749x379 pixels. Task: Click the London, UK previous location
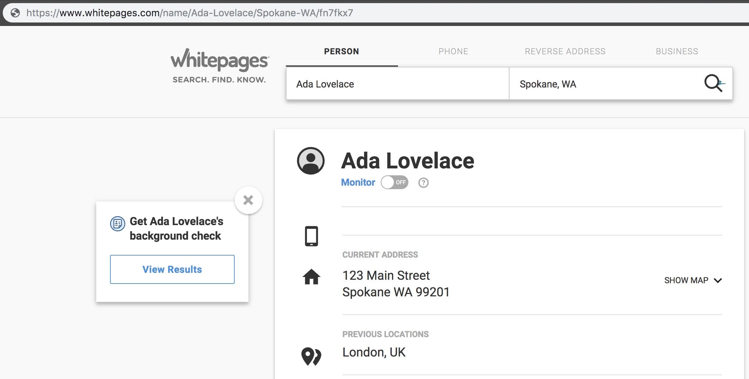pyautogui.click(x=374, y=352)
